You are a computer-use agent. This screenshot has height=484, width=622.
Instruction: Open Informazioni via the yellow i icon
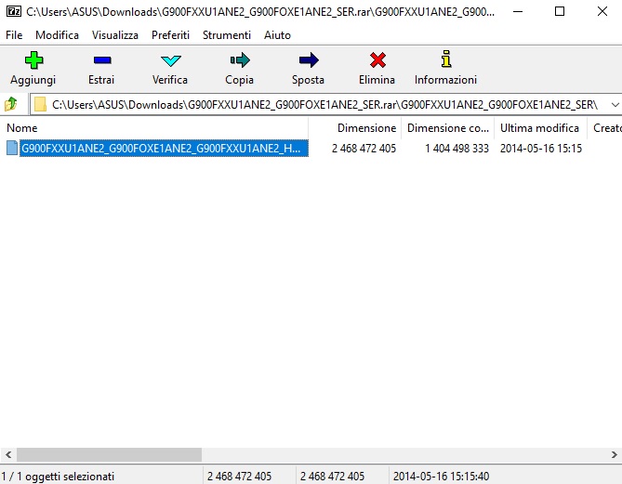pos(446,59)
